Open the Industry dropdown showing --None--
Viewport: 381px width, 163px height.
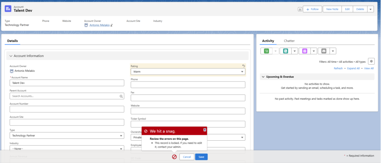pyautogui.click(x=67, y=148)
